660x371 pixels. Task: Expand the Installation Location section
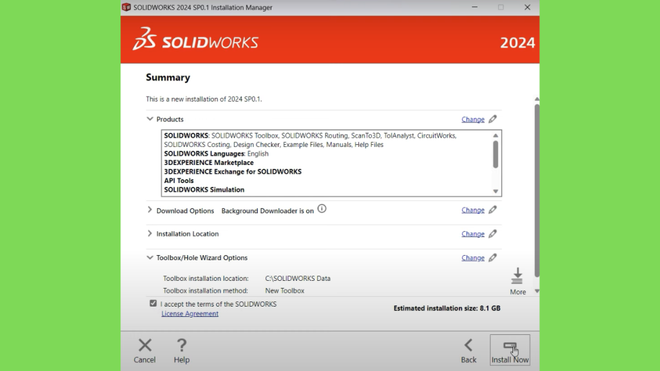(x=150, y=233)
